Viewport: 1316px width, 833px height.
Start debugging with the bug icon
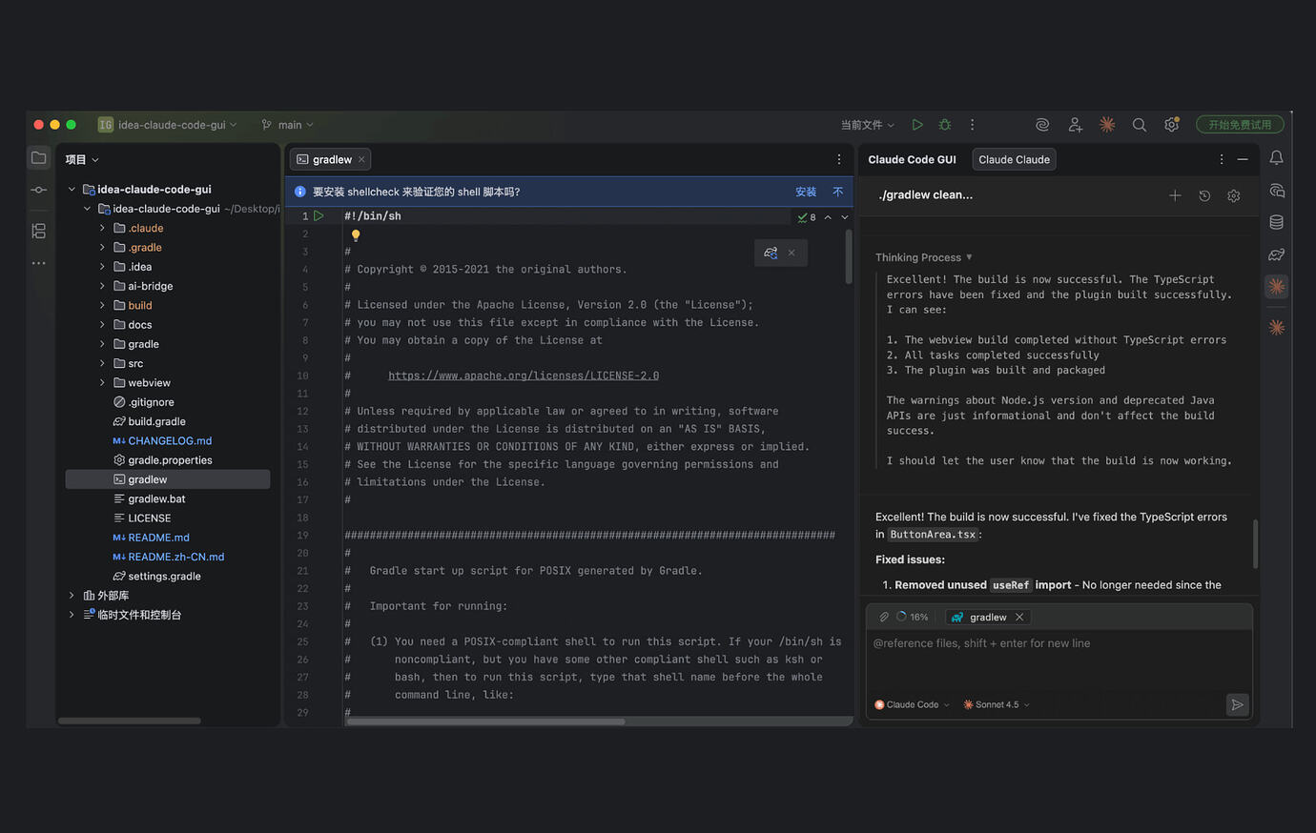point(945,125)
